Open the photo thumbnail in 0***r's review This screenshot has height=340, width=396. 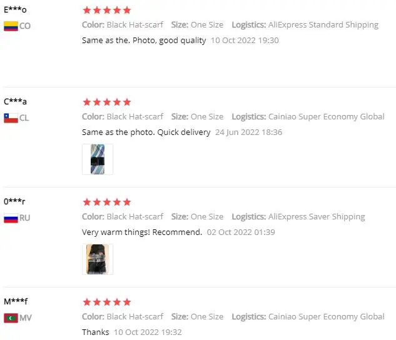tap(98, 259)
